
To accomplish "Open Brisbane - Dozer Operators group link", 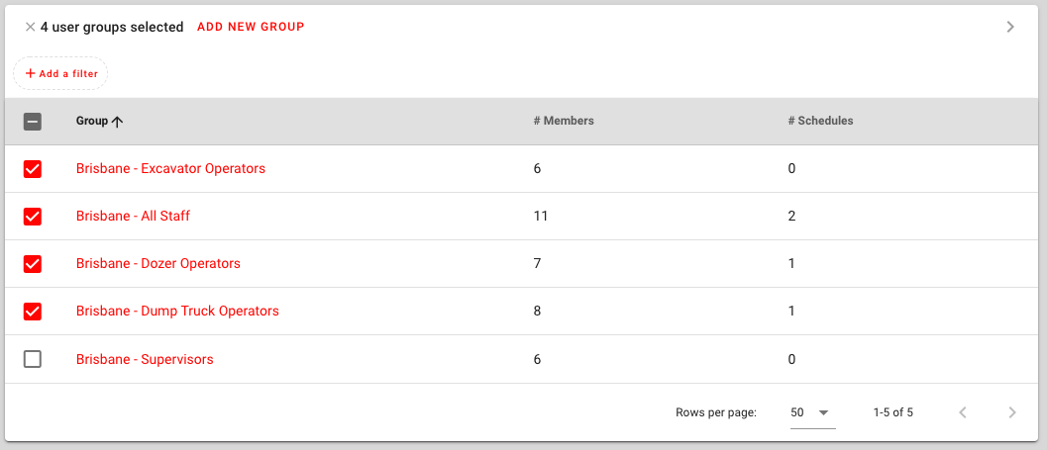I will pyautogui.click(x=158, y=263).
